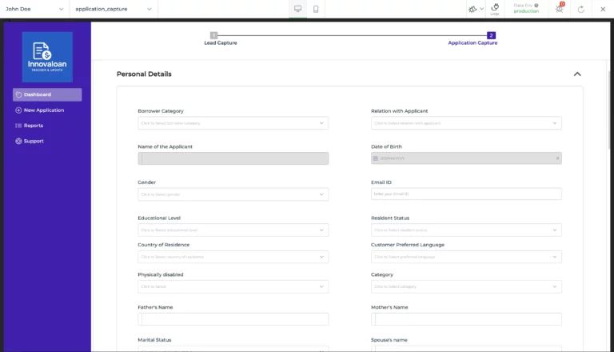Refresh the preview with reload icon
The width and height of the screenshot is (614, 352).
[581, 9]
